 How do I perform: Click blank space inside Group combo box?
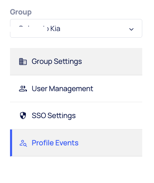click(94, 28)
